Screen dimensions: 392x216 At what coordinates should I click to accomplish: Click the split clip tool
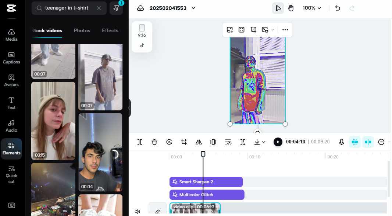[140, 142]
